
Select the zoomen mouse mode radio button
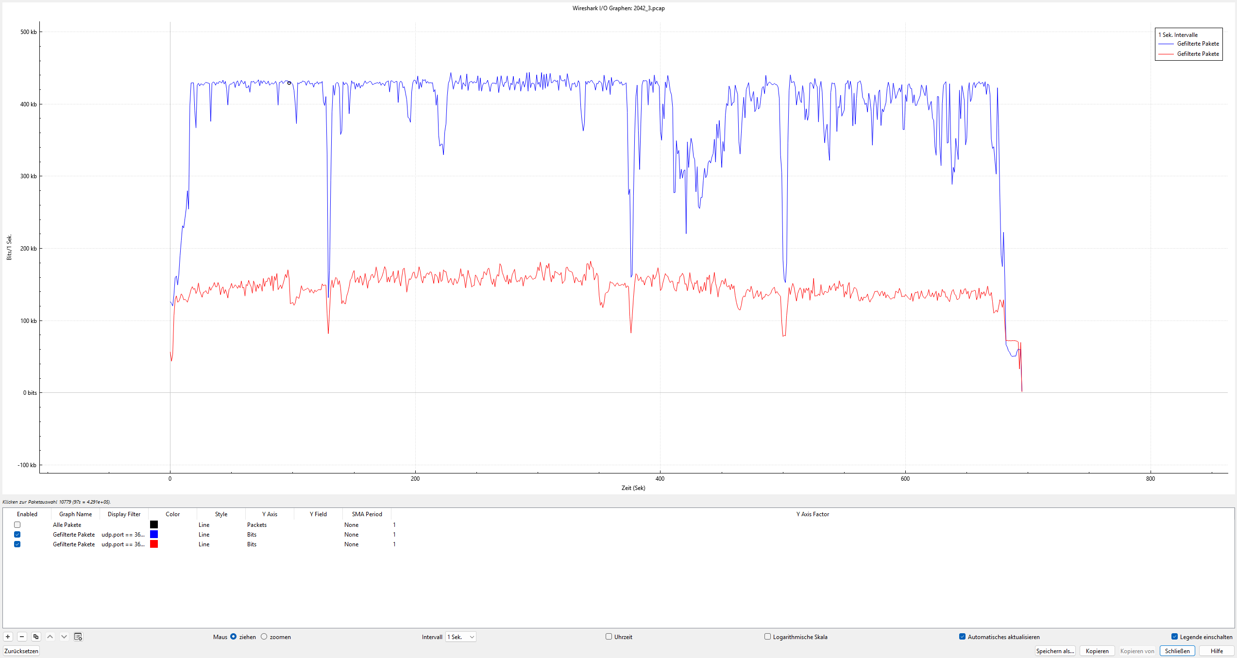click(x=264, y=637)
